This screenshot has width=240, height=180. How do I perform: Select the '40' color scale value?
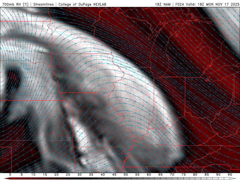tap(103, 175)
